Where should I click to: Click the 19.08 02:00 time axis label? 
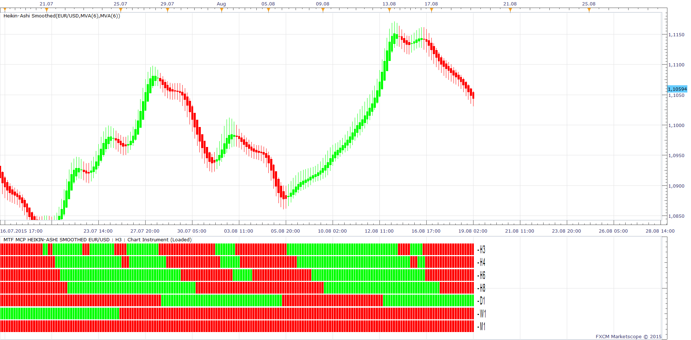[x=473, y=231]
